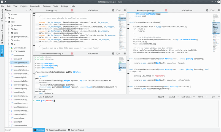This screenshot has width=221, height=132.
Task: Open the File menu
Action: [3, 6]
